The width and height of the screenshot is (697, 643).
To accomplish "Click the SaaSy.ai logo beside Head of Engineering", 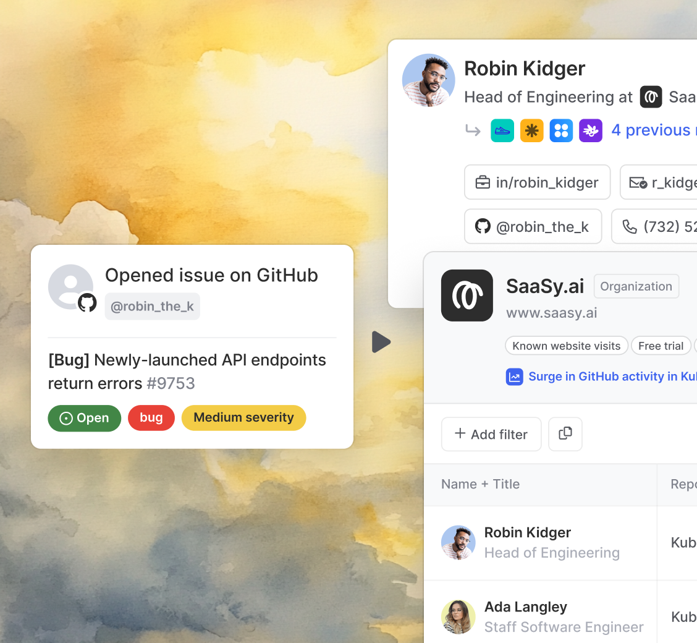I will point(651,97).
